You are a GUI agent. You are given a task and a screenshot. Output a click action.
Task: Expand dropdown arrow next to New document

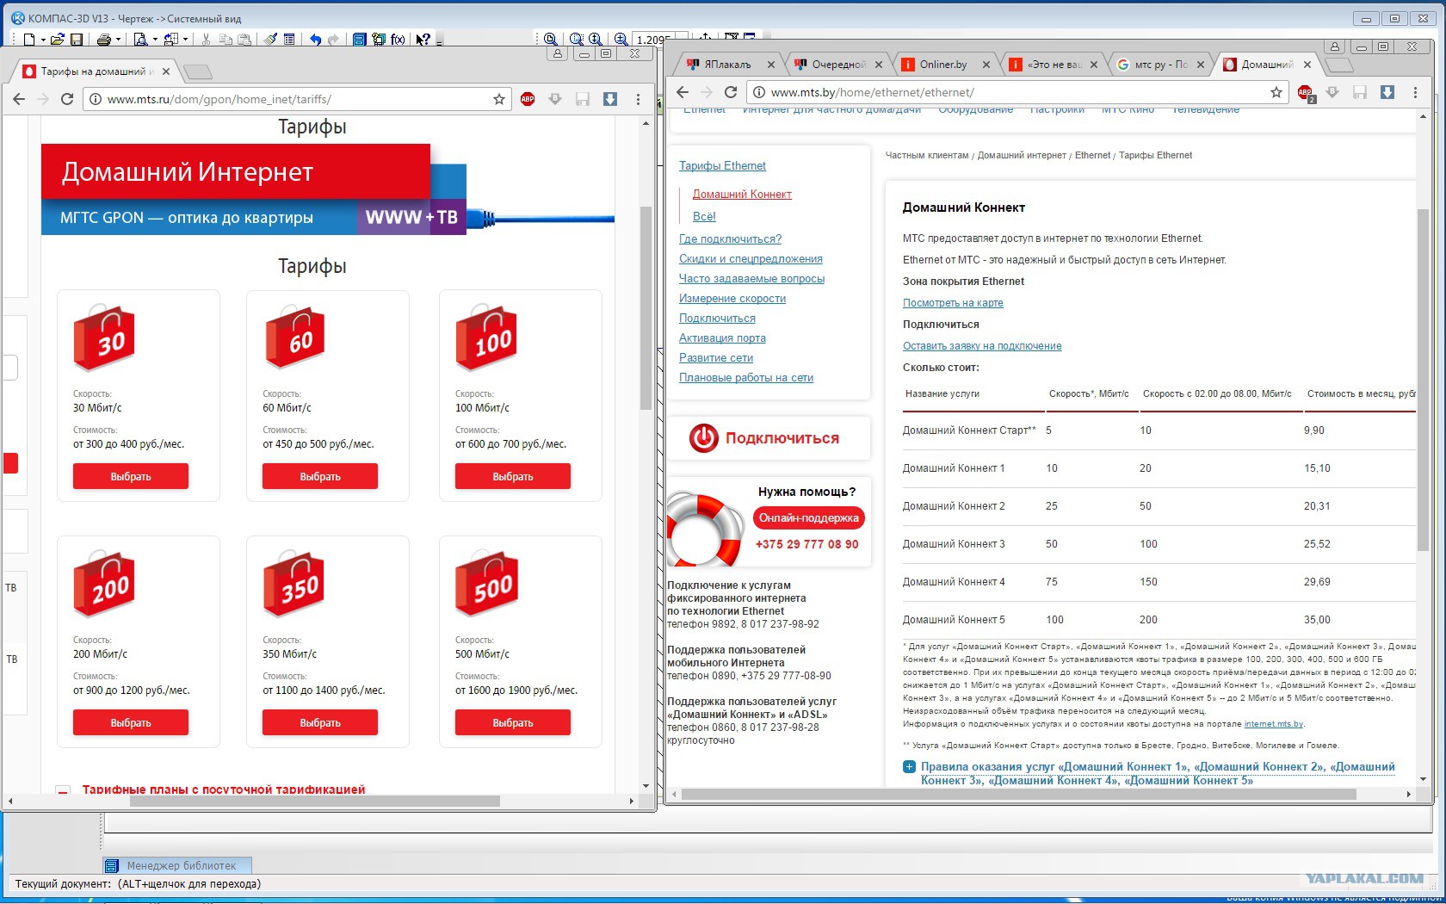click(x=43, y=40)
